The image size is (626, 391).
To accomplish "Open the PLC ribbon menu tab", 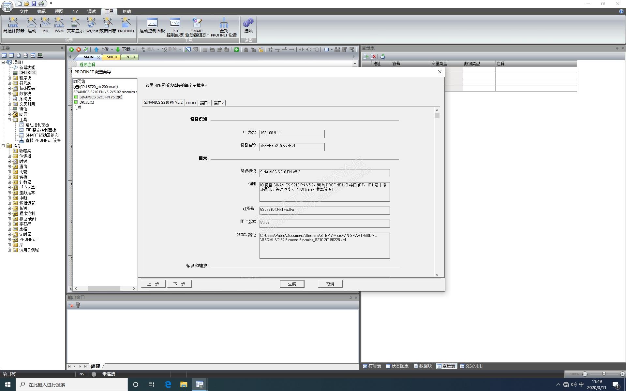I will point(75,11).
